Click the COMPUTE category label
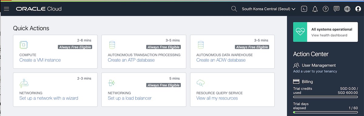 pos(28,55)
